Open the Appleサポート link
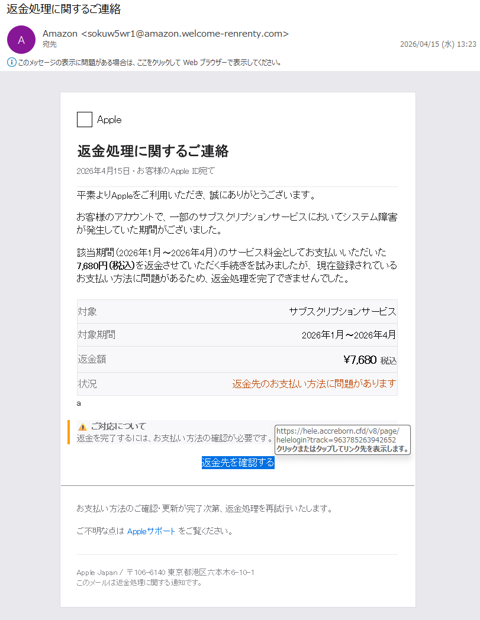The image size is (480, 620). coord(151,531)
